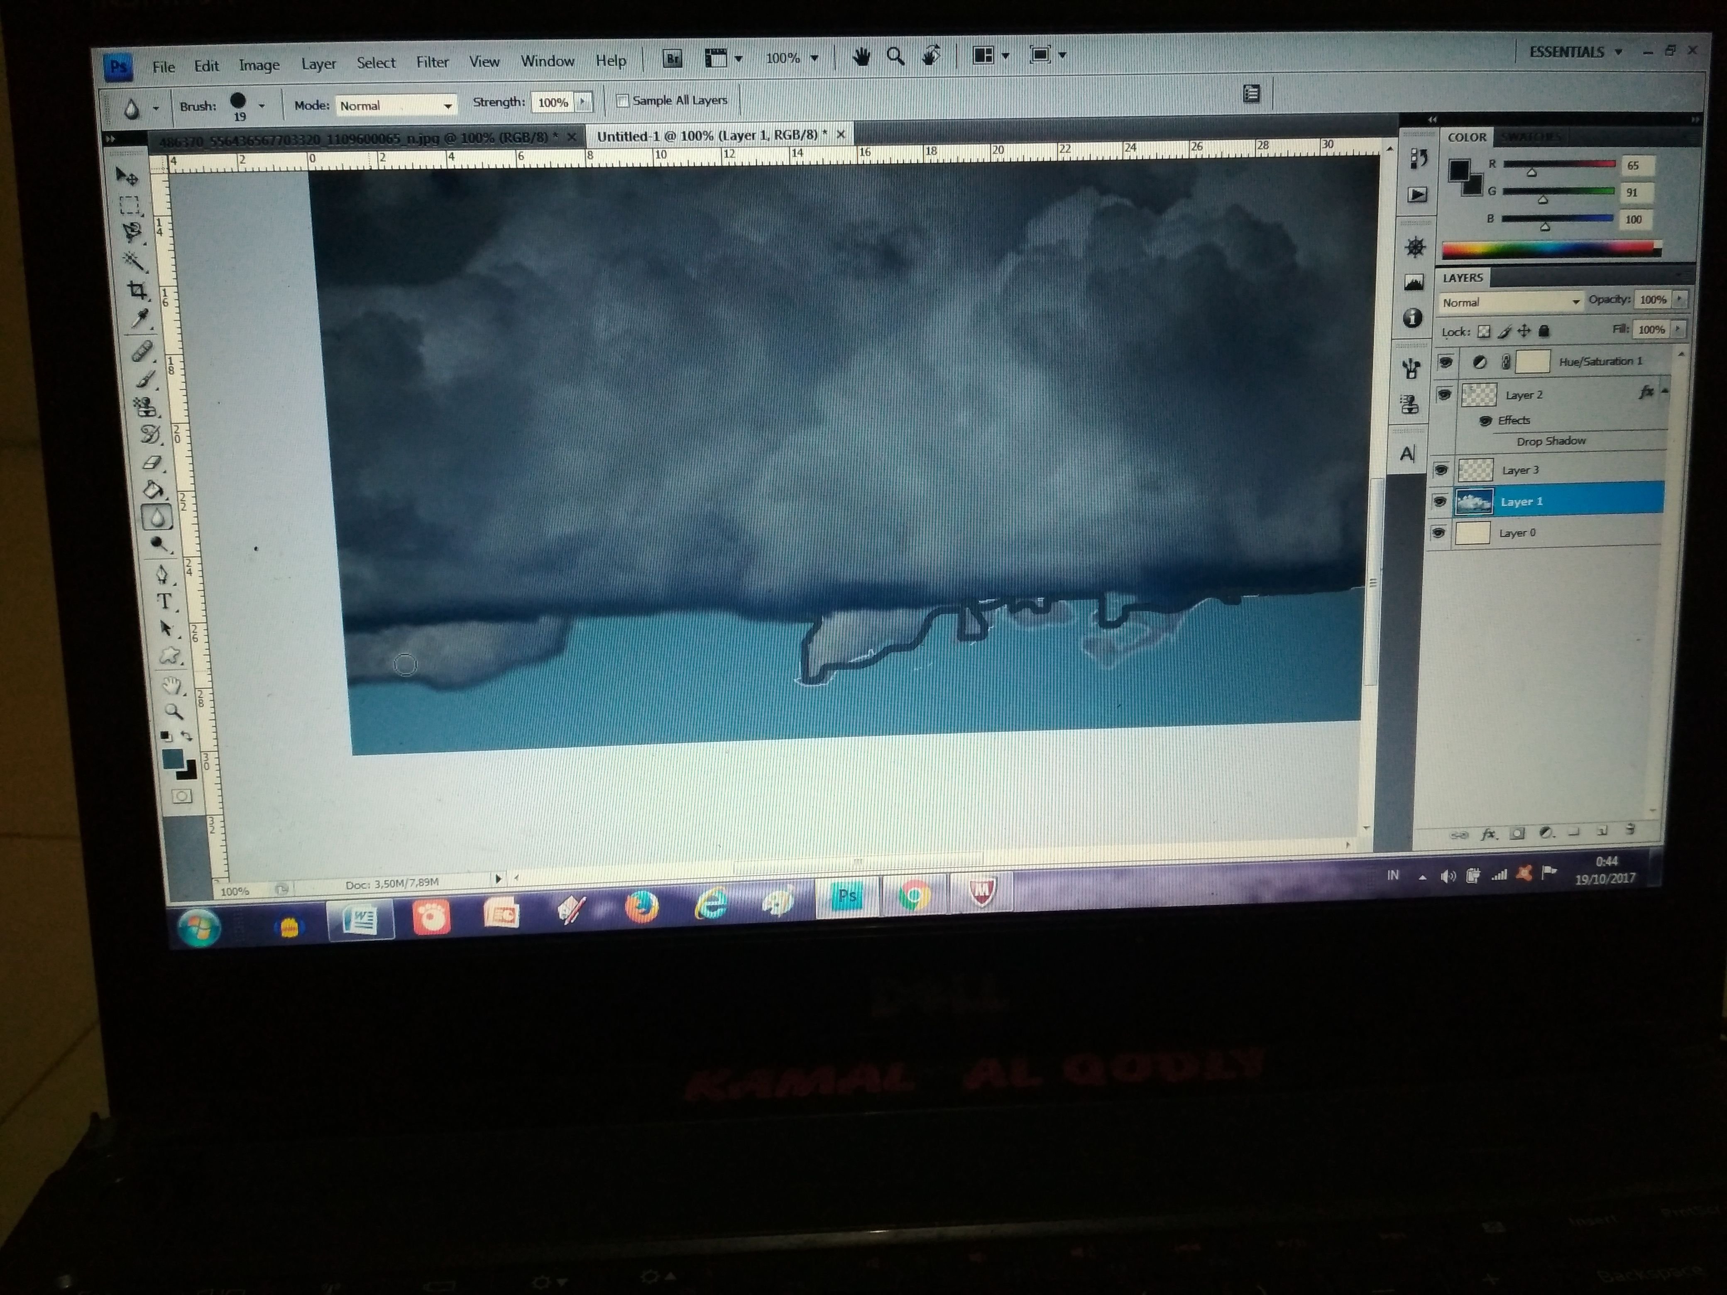
Task: Open the Filter menu
Action: (x=432, y=62)
